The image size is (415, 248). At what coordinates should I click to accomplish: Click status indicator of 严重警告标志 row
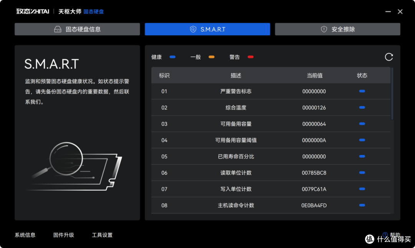(x=362, y=91)
